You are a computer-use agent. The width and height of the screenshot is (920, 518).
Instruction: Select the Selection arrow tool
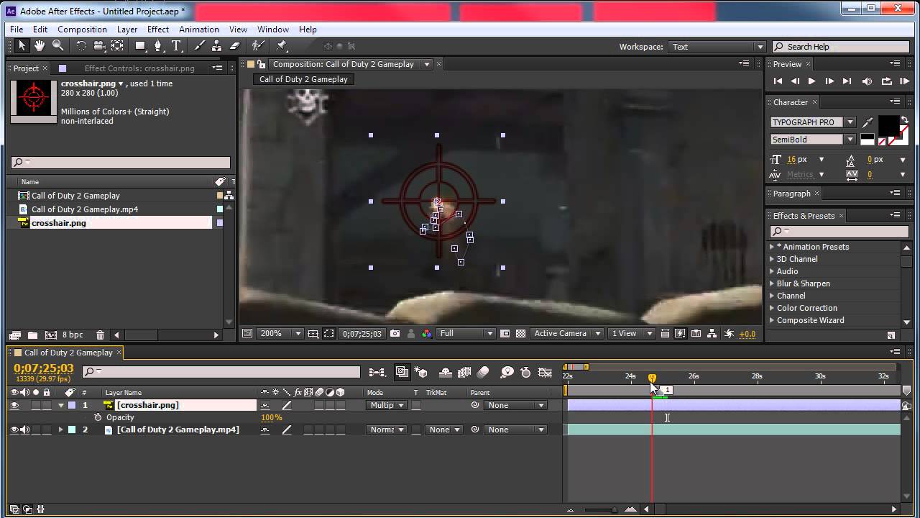point(22,45)
